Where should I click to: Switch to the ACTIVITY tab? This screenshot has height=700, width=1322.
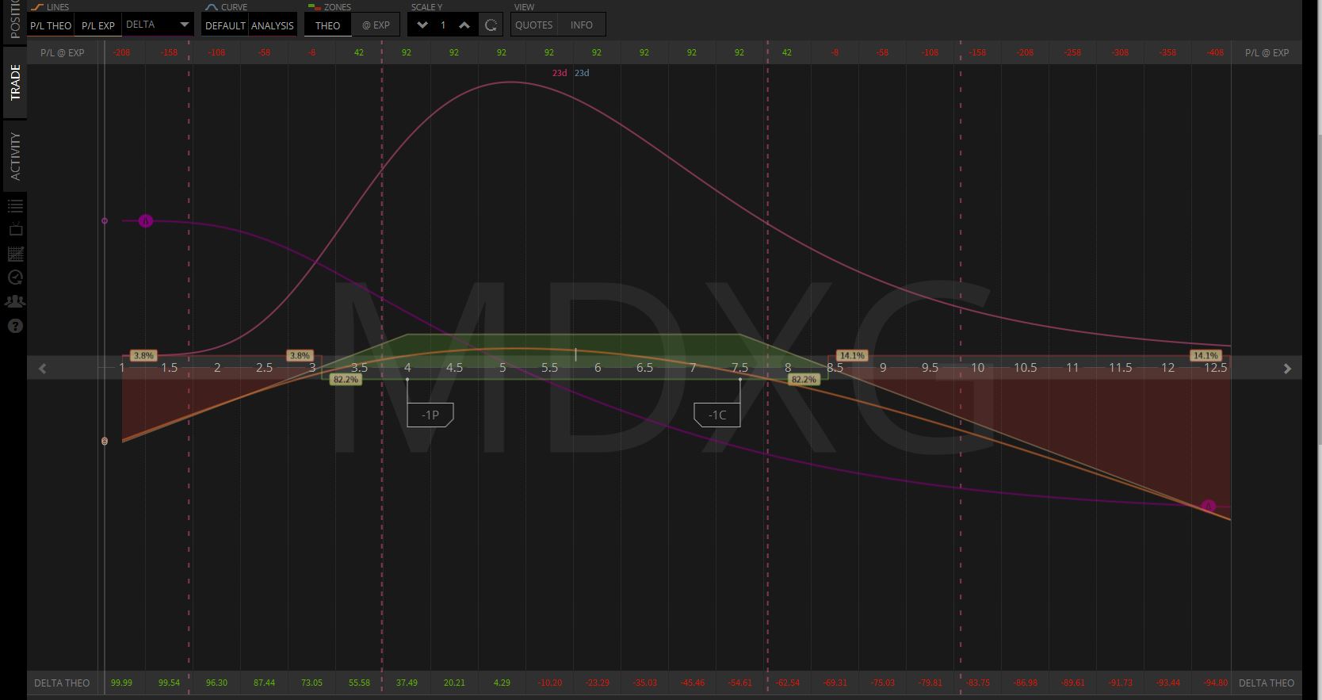point(15,155)
